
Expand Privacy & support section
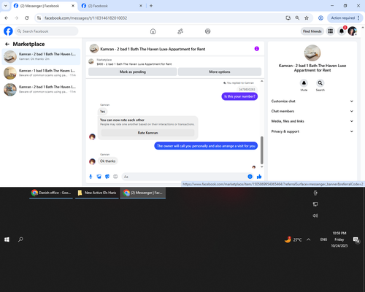(x=312, y=131)
